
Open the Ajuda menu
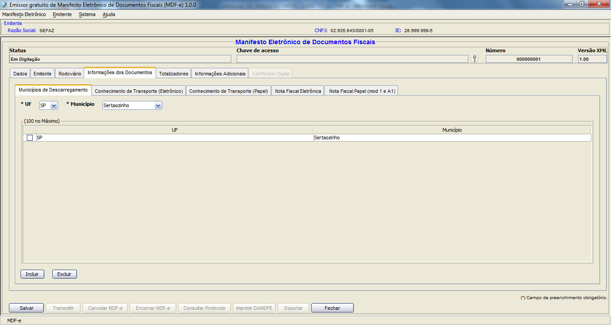click(109, 14)
